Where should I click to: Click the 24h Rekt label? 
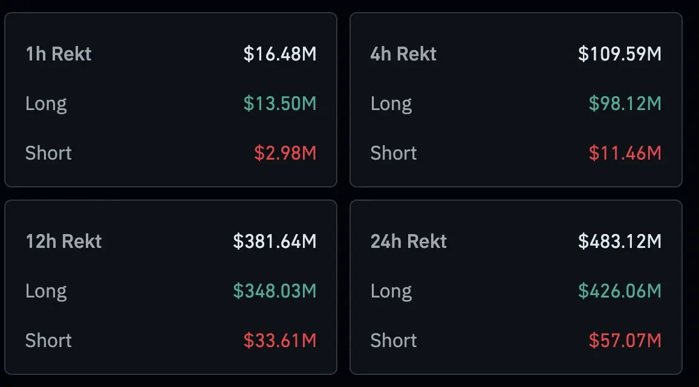coord(409,241)
